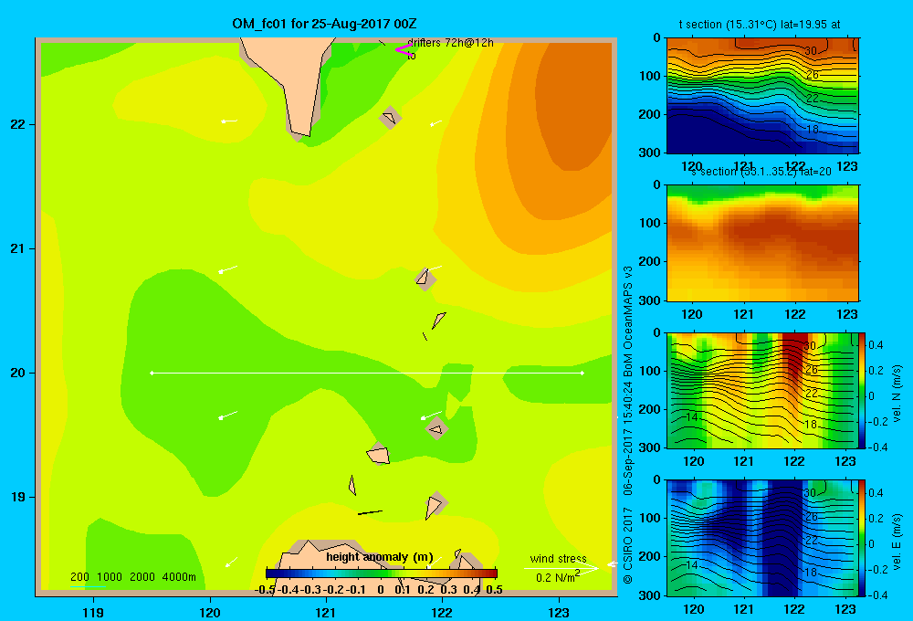This screenshot has width=913, height=621.
Task: Click longitude label 121 on the main map axis
Action: click(326, 612)
